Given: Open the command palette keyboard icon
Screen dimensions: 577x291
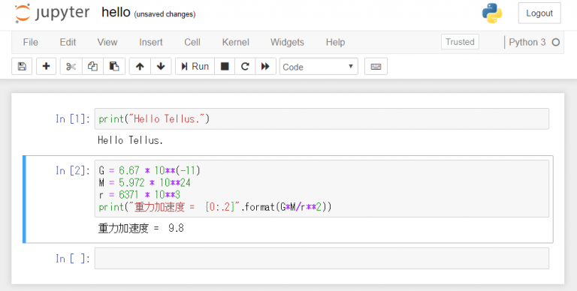Looking at the screenshot, I should click(376, 67).
